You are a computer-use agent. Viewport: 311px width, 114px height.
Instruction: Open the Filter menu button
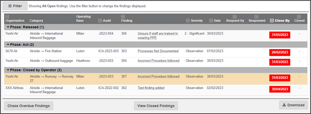(15, 6)
